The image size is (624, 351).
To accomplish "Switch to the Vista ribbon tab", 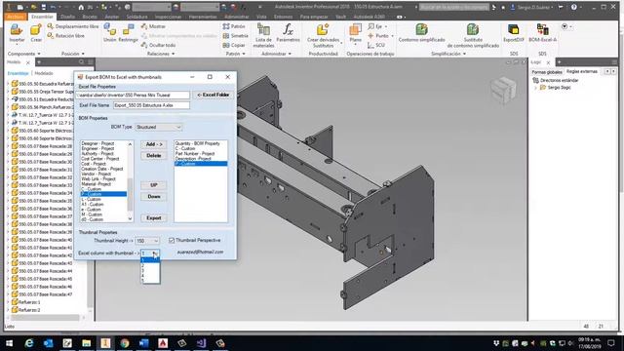I will click(x=261, y=17).
